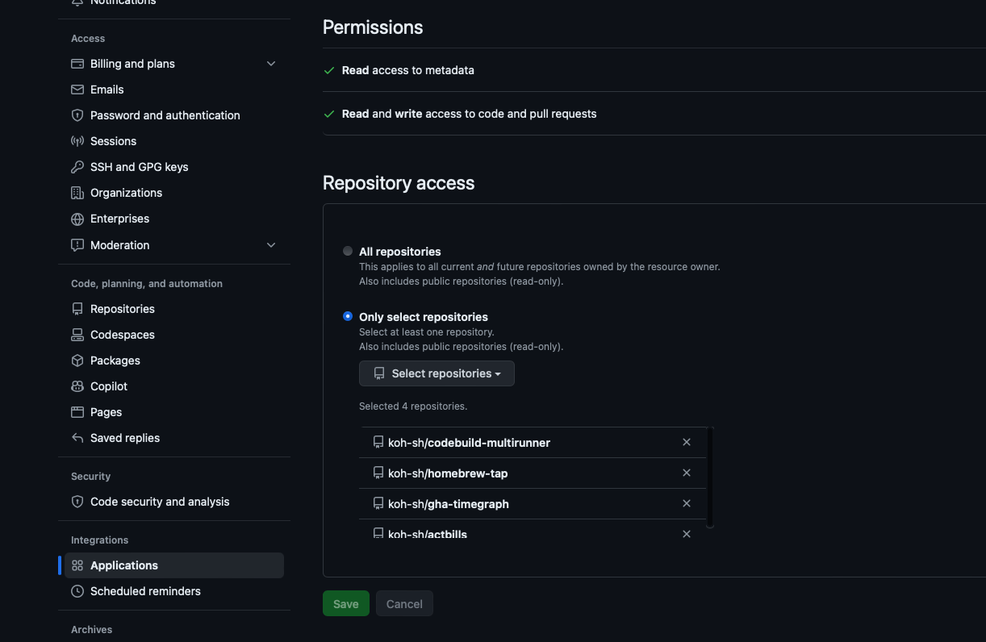Open the koh-sh/actbills repository name

[x=428, y=534]
